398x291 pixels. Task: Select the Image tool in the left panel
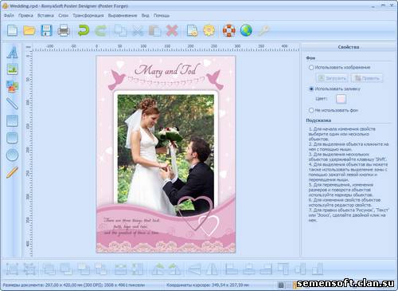[x=12, y=69]
